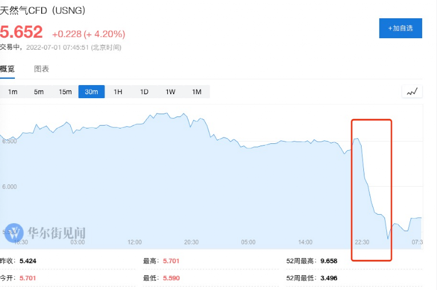Open the chart type line icon
Viewport: 437px width, 290px height.
(412, 92)
